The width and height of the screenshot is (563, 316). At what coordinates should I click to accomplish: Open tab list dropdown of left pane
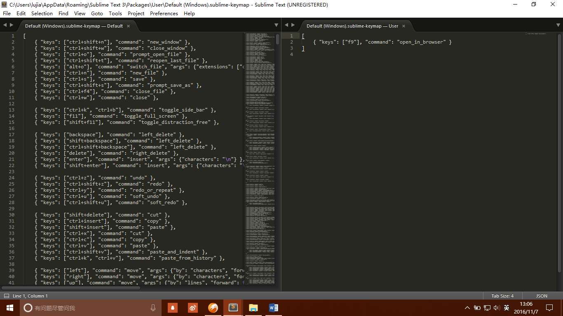tap(276, 26)
